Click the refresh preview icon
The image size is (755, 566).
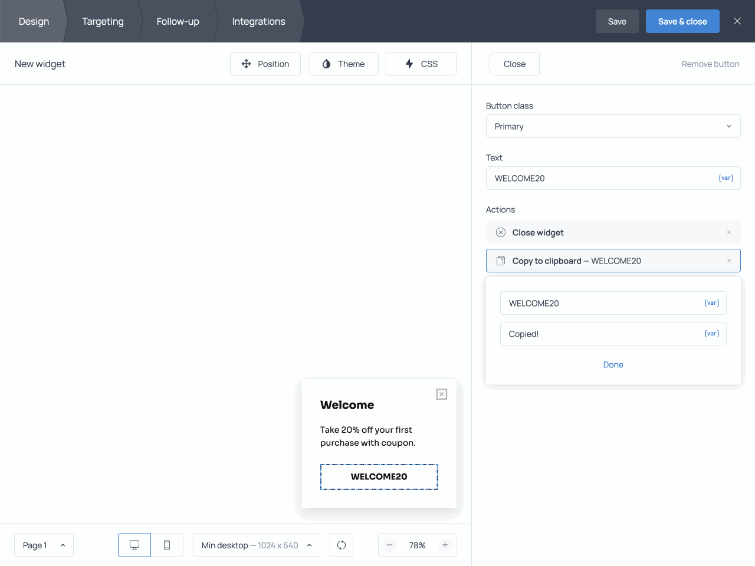[x=341, y=545]
